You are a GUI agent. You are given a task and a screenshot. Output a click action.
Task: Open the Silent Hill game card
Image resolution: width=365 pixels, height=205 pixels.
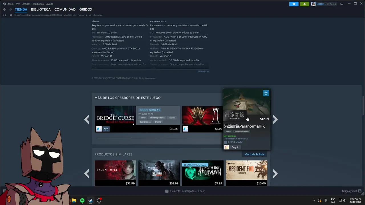point(115,173)
